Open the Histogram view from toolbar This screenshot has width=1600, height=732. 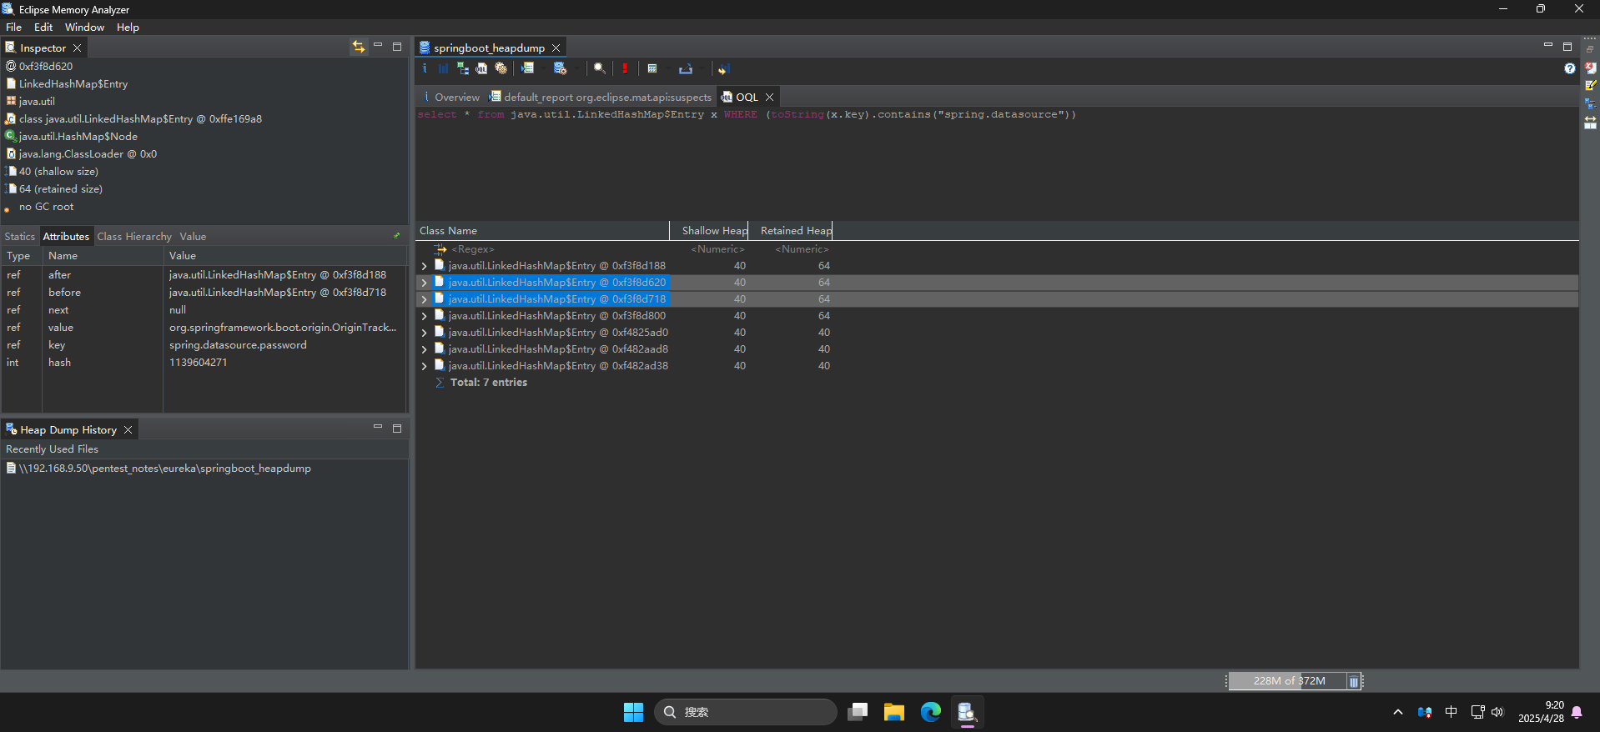(x=443, y=68)
